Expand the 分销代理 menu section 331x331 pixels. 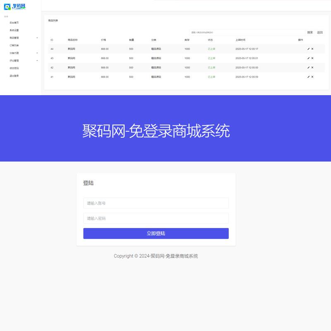(14, 53)
